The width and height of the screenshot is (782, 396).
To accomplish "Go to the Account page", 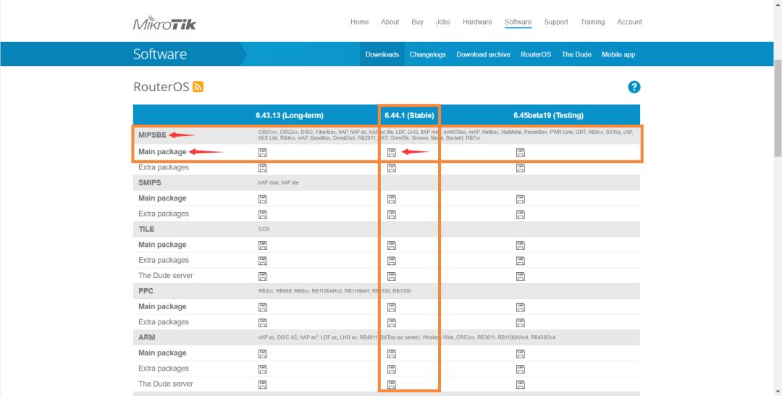I will 629,22.
